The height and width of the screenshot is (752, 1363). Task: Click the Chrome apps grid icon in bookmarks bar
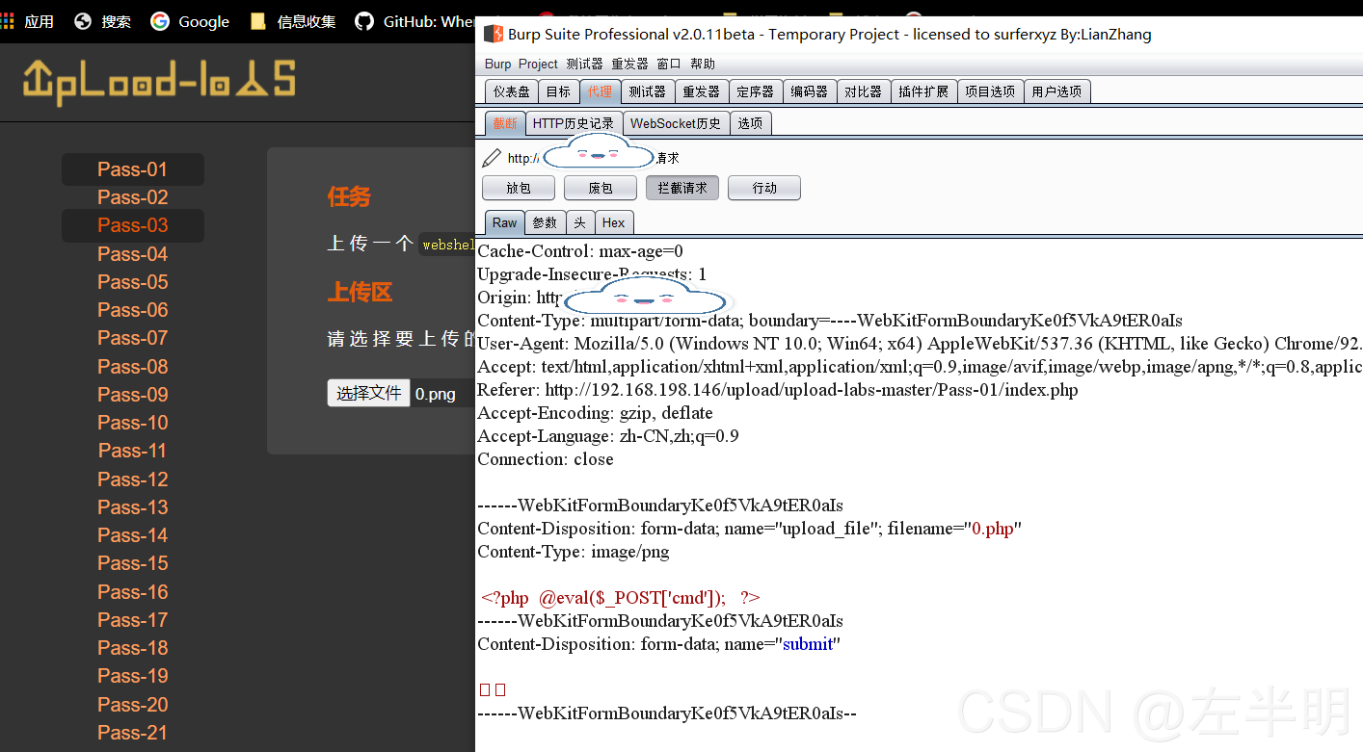(x=8, y=21)
